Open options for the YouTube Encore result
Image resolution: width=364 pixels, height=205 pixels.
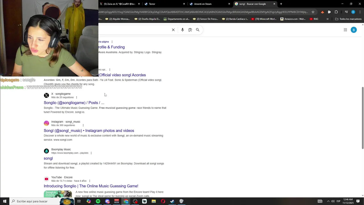pos(90,181)
